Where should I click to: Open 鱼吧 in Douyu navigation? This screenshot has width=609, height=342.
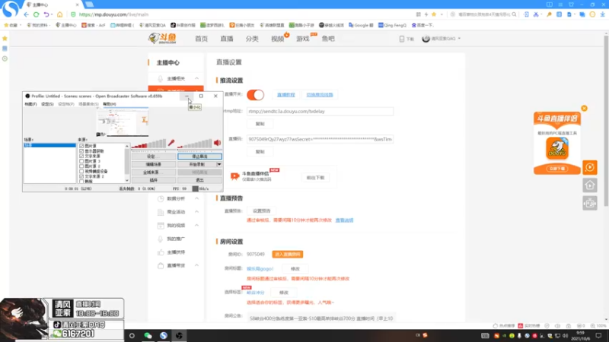328,39
